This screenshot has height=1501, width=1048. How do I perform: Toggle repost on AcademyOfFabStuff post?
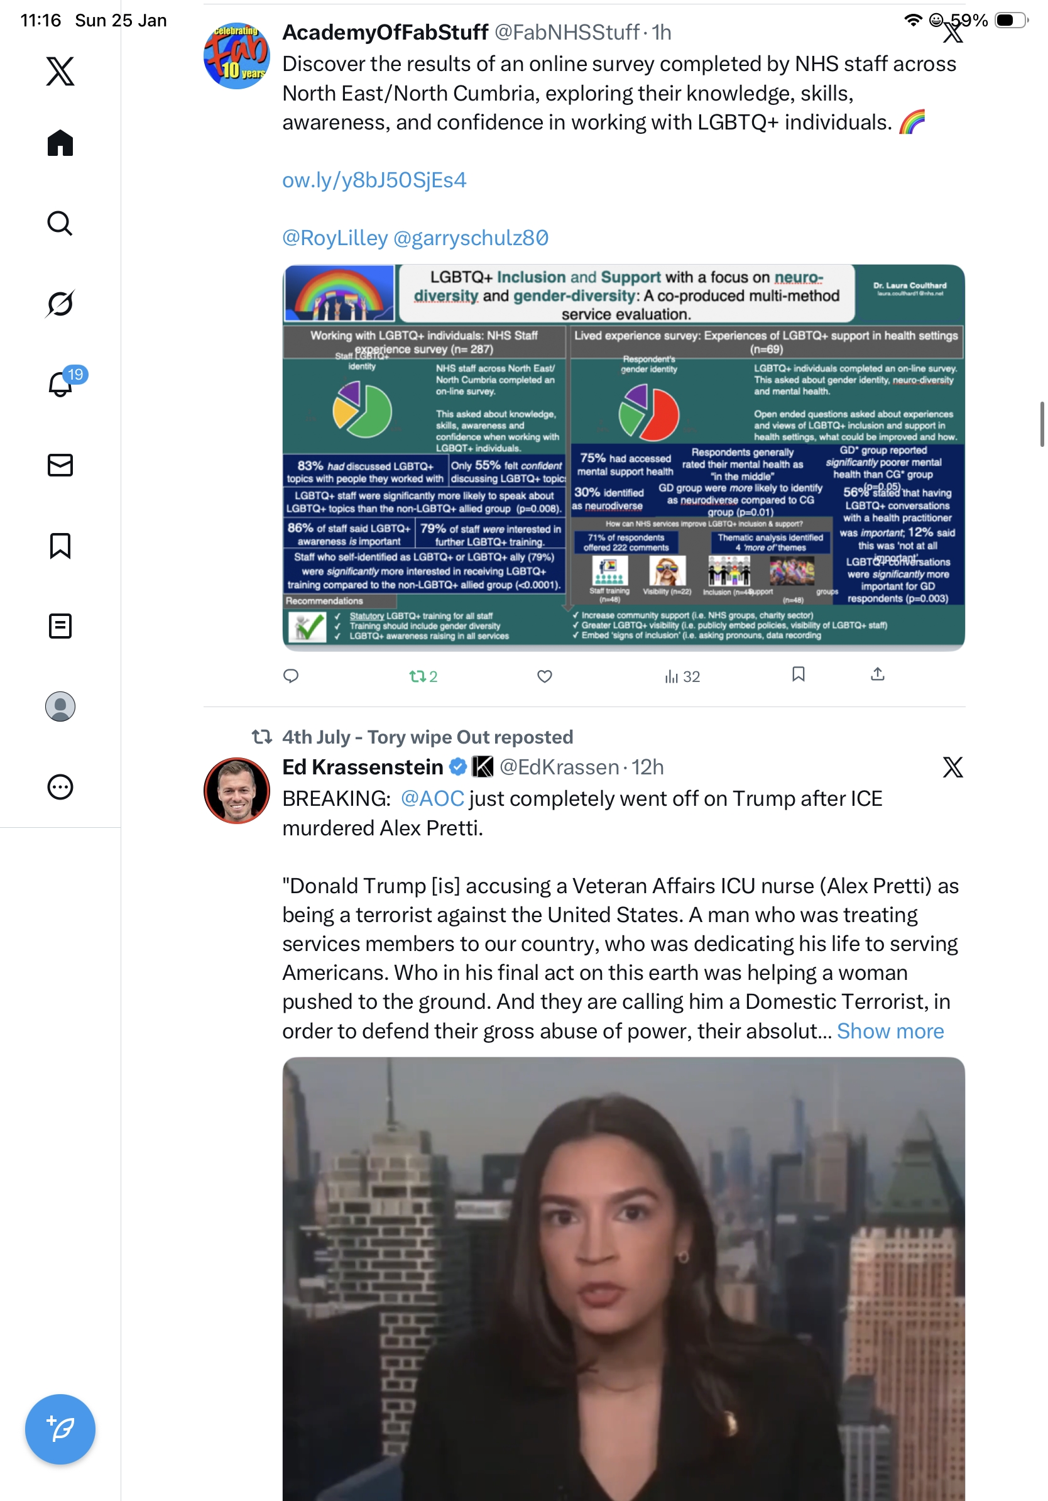(x=423, y=676)
